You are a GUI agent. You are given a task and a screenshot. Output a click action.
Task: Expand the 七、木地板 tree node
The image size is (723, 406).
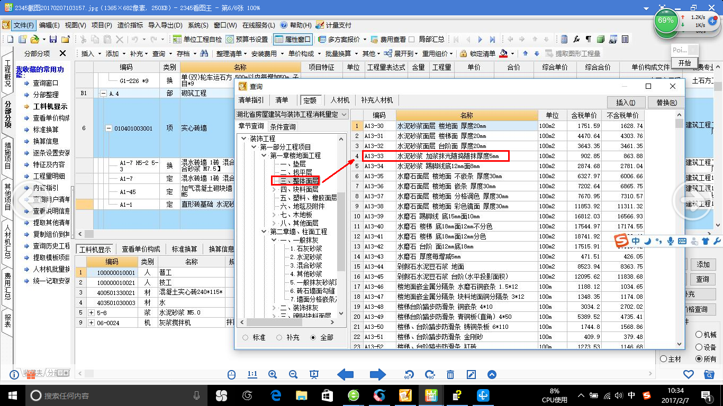pos(274,215)
